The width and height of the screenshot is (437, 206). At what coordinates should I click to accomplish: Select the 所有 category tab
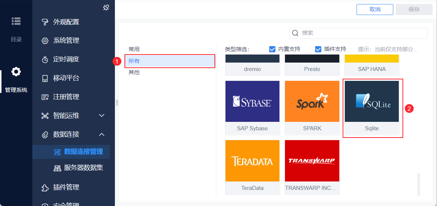[170, 61]
